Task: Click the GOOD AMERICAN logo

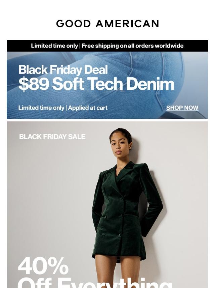Action: click(107, 24)
